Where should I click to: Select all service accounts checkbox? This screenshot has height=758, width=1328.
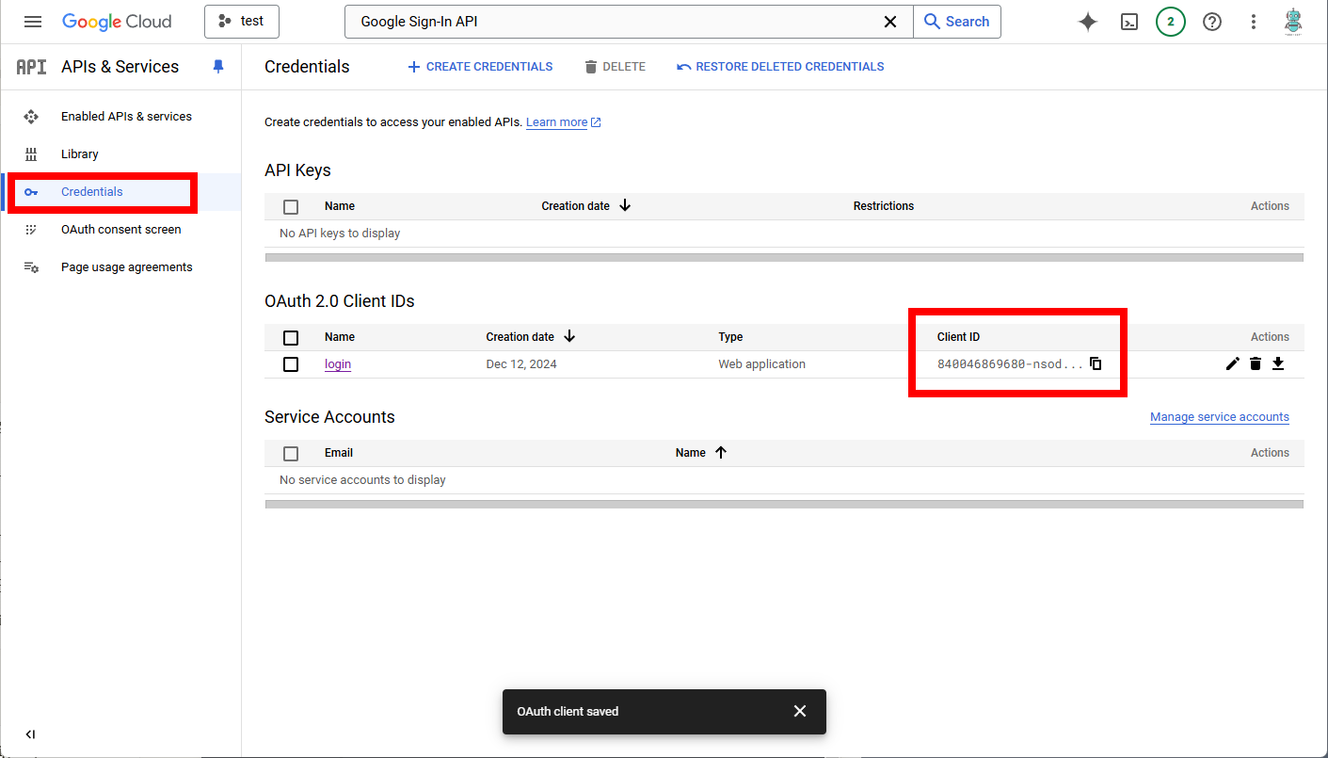tap(291, 453)
